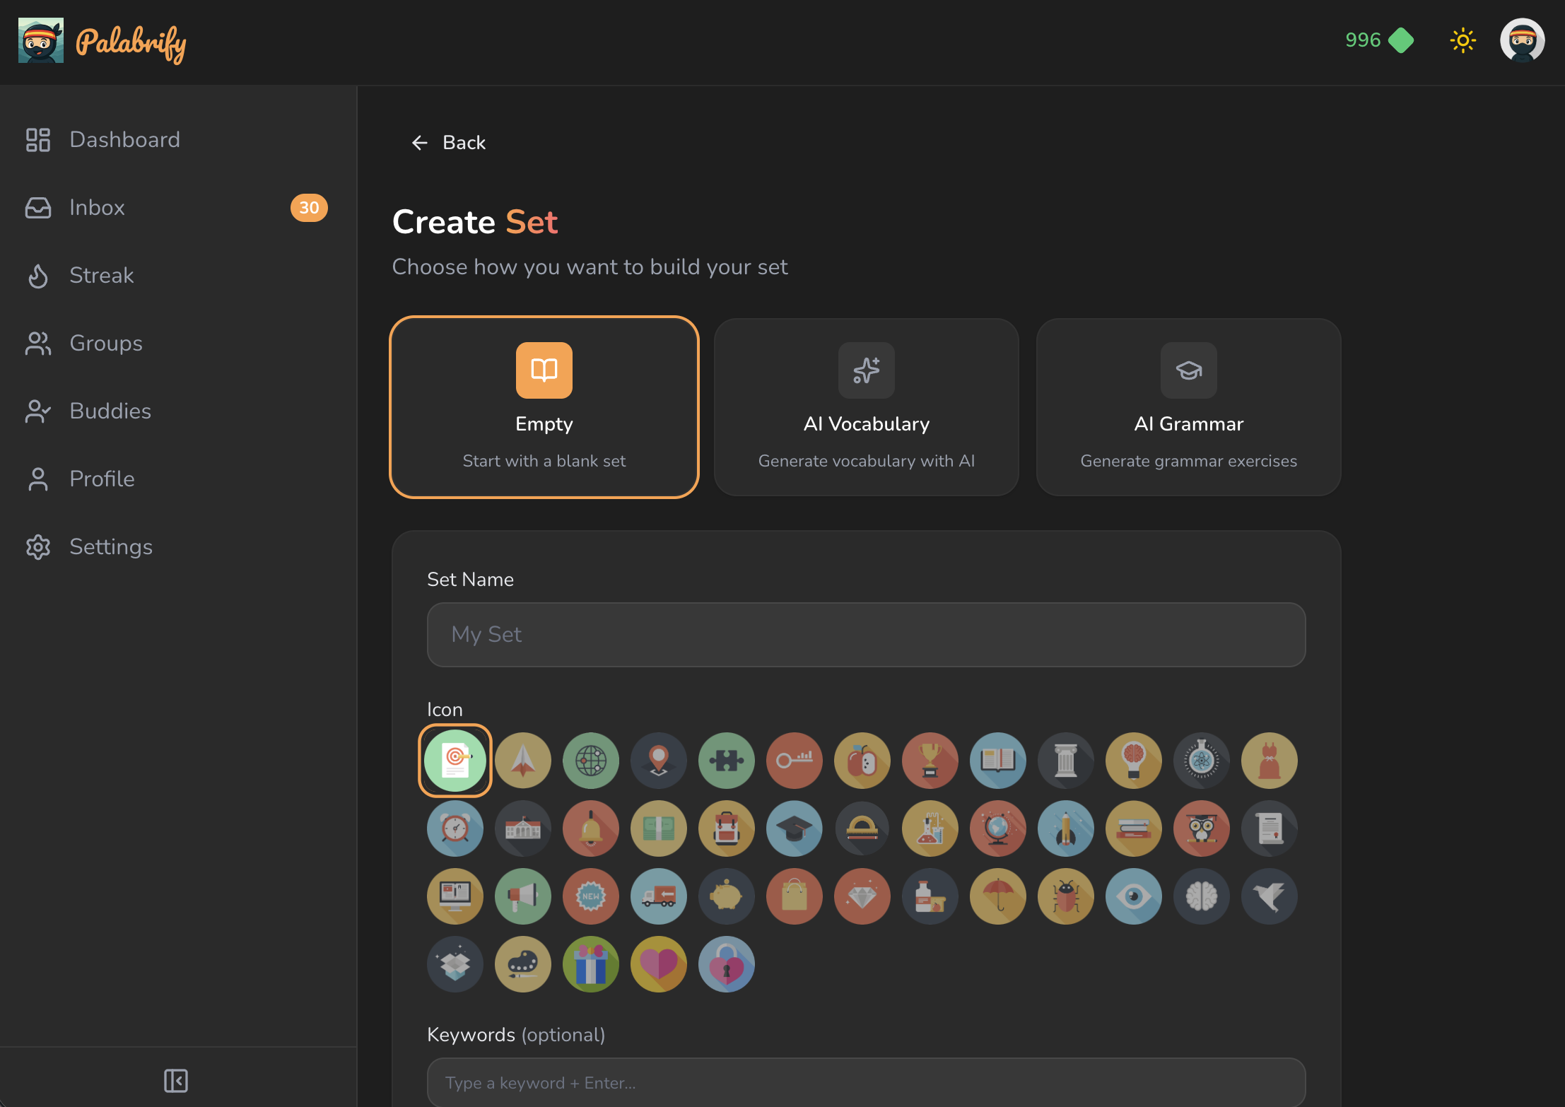Pick the eye set icon

click(x=1134, y=896)
